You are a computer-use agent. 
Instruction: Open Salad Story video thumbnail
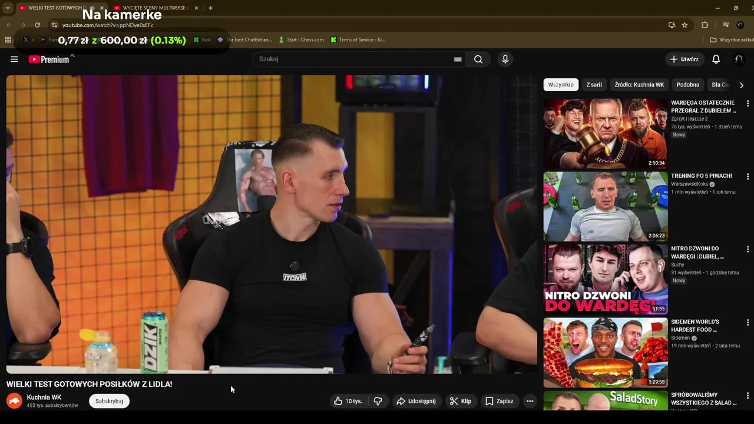pyautogui.click(x=606, y=400)
